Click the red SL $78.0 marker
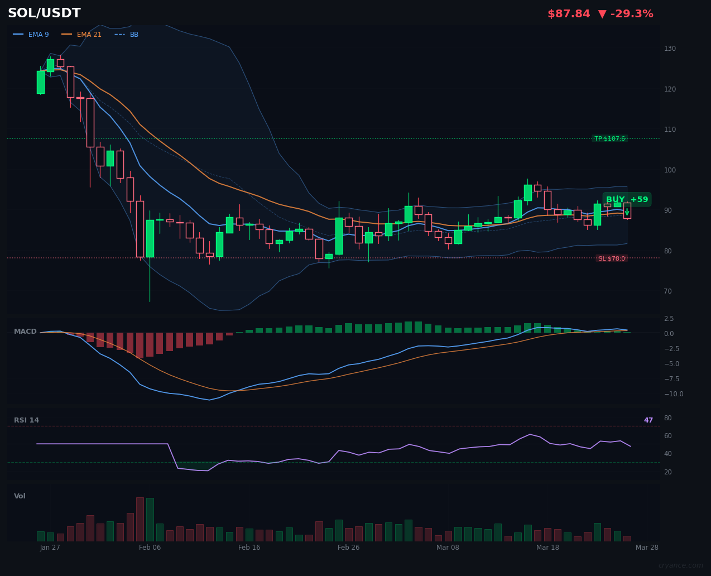711x576 pixels. pyautogui.click(x=612, y=258)
